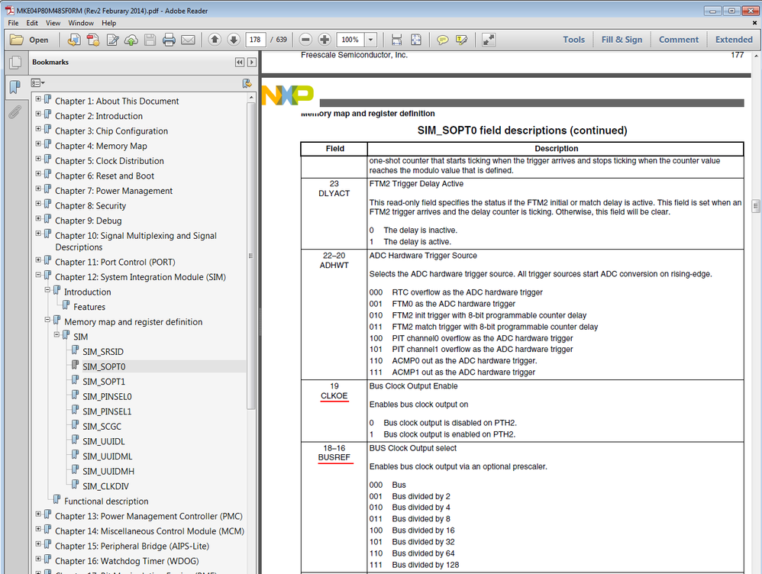The height and width of the screenshot is (574, 762).
Task: Click the fit width scrolling icon
Action: [x=396, y=40]
